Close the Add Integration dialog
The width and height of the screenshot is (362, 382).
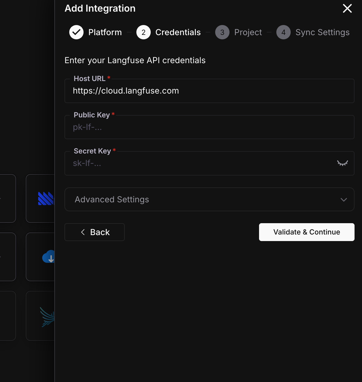coord(347,8)
